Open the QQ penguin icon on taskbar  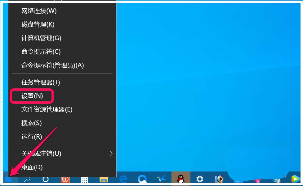point(180,179)
